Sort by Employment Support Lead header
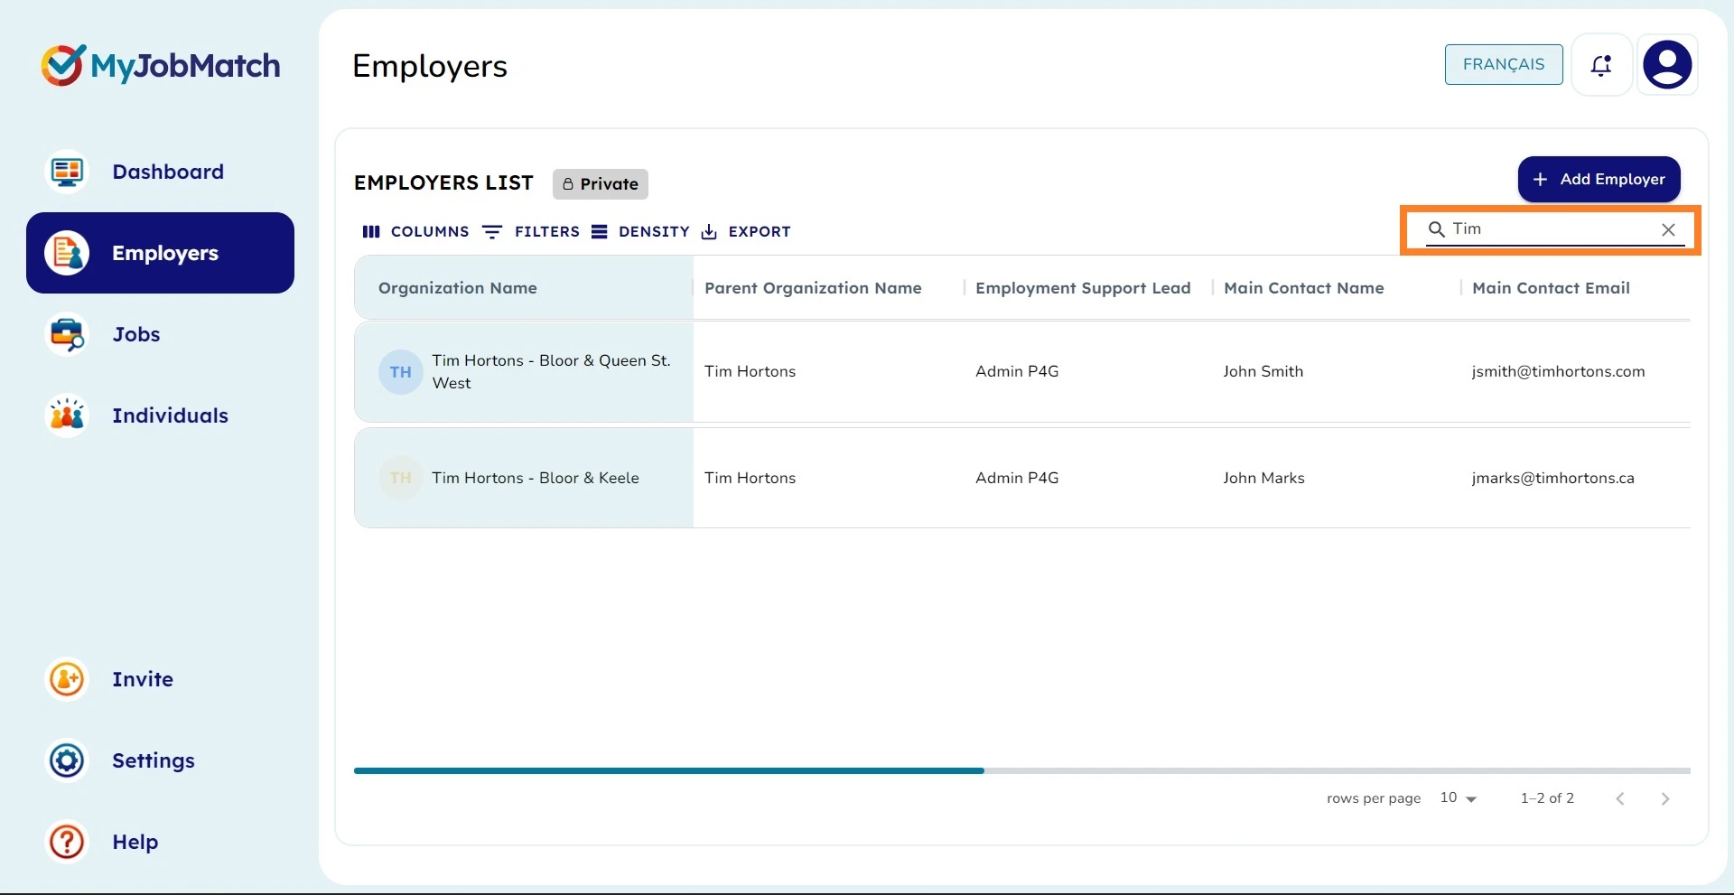Image resolution: width=1734 pixels, height=895 pixels. point(1083,288)
